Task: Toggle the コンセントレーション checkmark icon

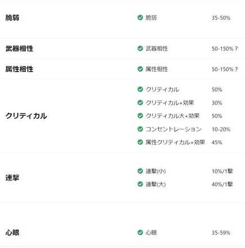Action: point(140,129)
